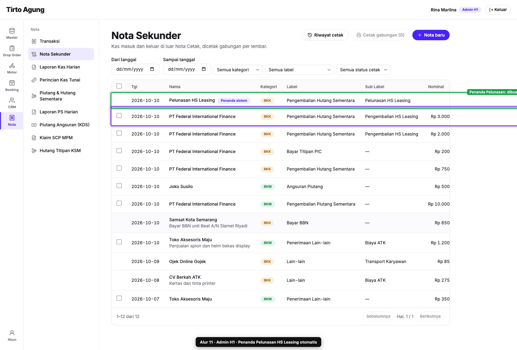Expand the Semua status cetak dropdown
The width and height of the screenshot is (517, 350).
(x=364, y=70)
